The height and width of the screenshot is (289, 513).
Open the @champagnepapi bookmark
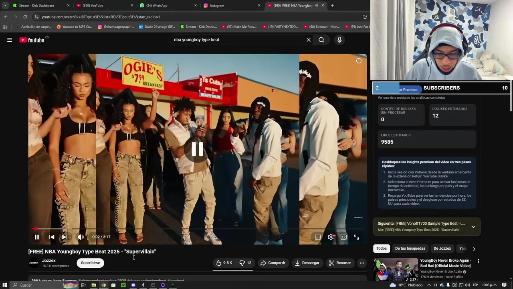click(116, 27)
